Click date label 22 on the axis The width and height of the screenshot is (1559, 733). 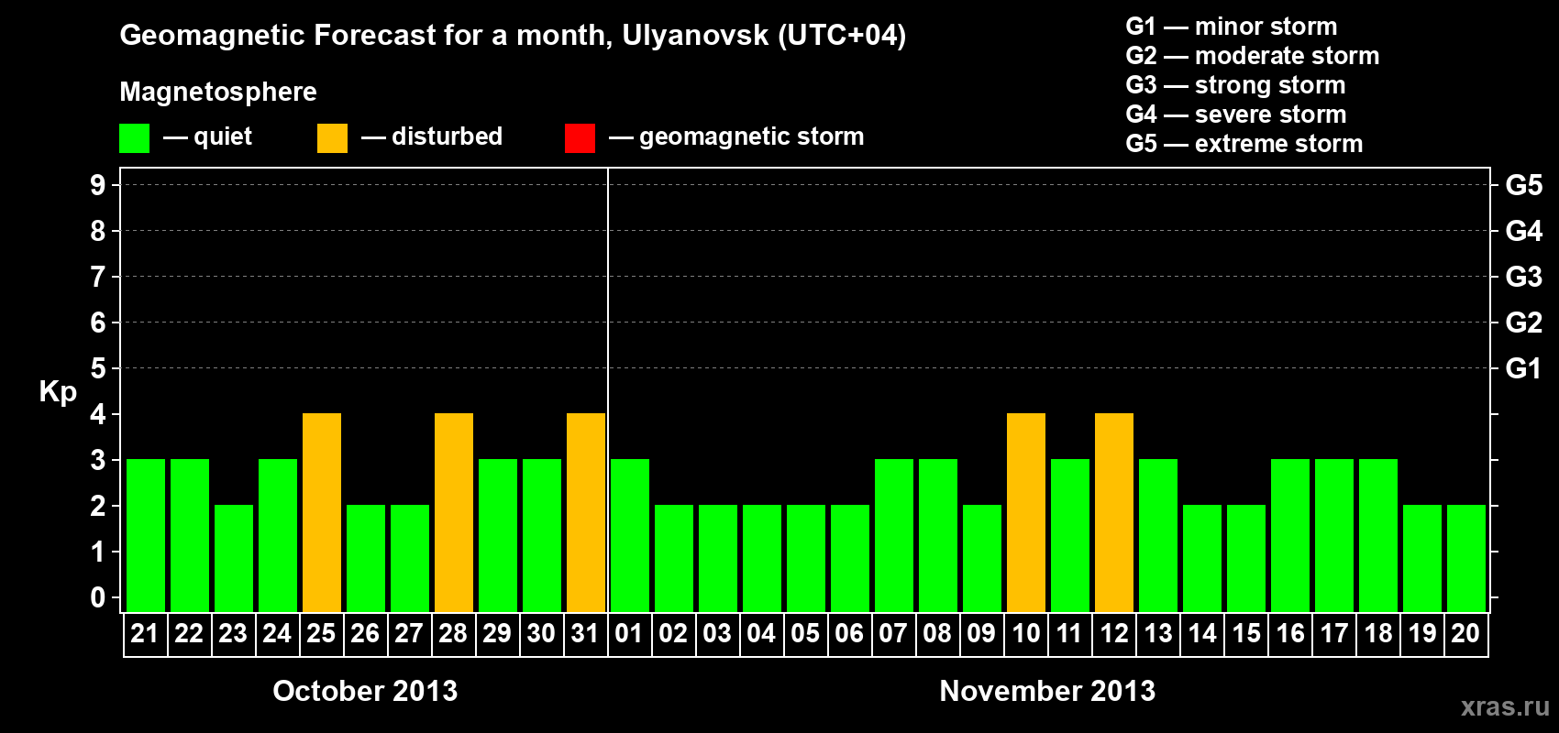tap(189, 633)
